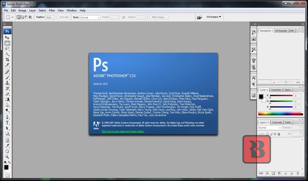Select the Hand tool
Image resolution: width=308 pixels, height=181 pixels.
click(7, 151)
